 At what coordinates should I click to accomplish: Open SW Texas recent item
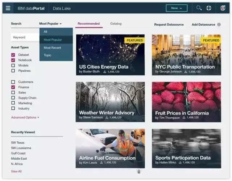click(x=18, y=143)
